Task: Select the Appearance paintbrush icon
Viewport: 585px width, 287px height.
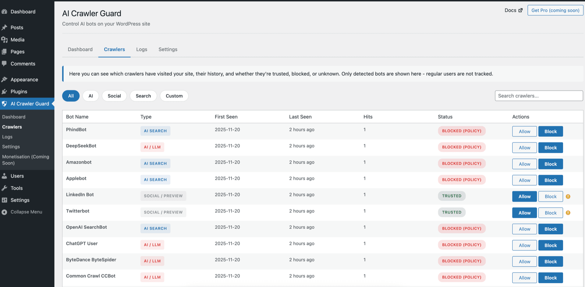Action: pyautogui.click(x=4, y=79)
